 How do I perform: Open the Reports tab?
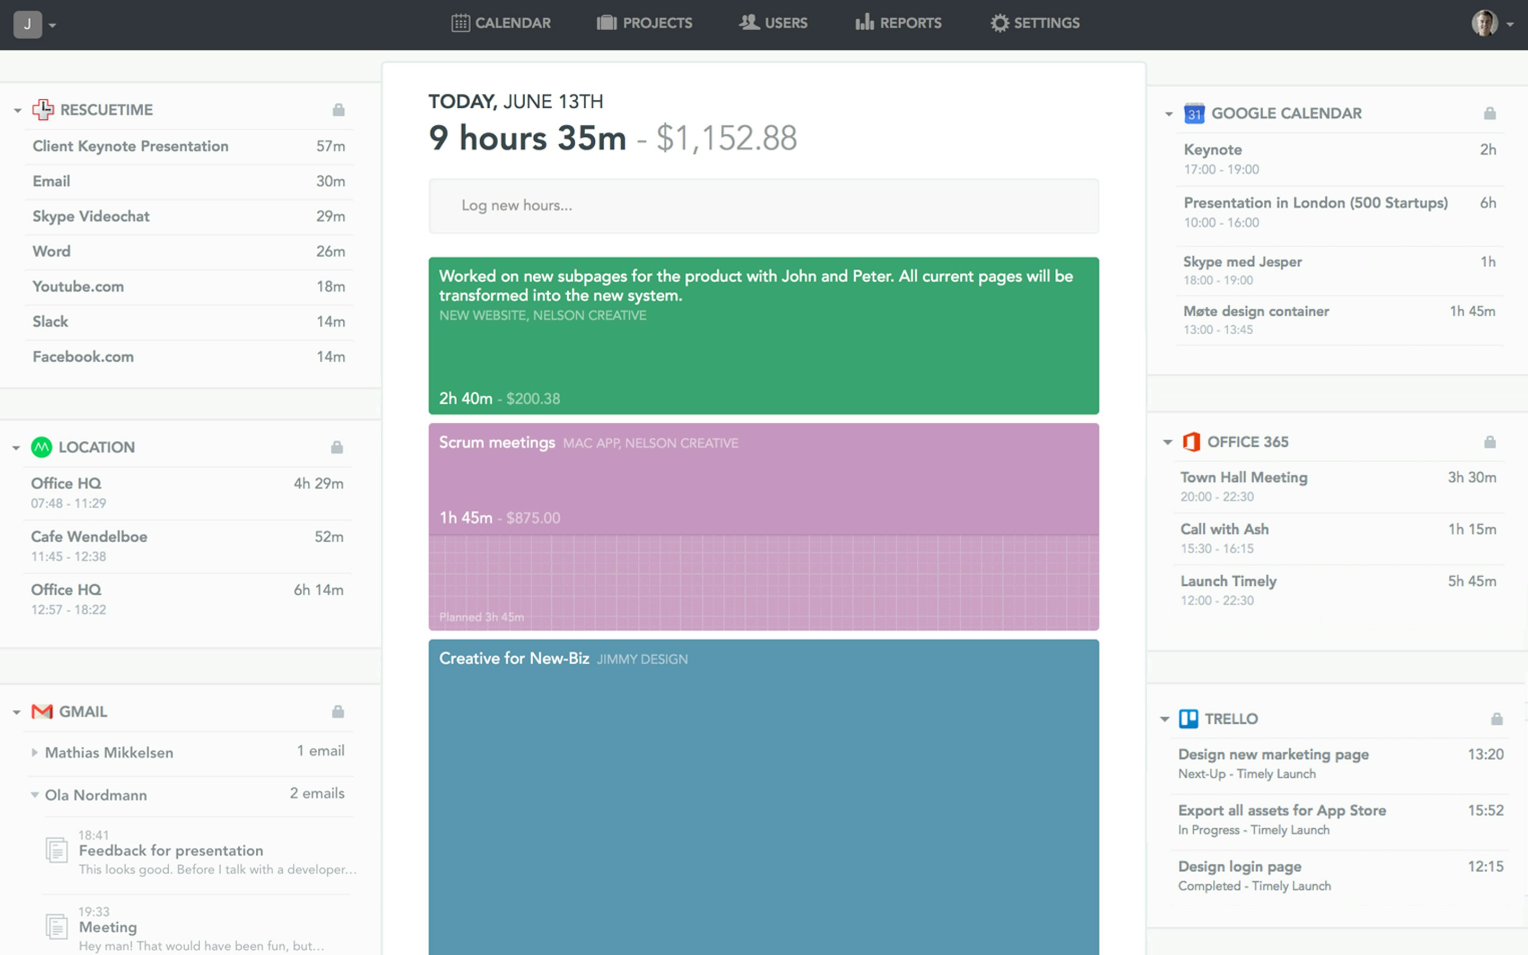pos(898,23)
